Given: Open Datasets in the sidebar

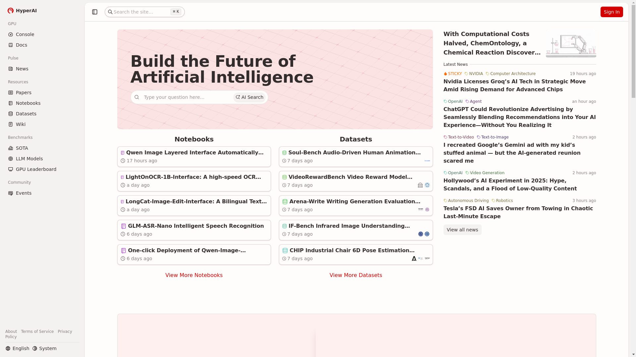Looking at the screenshot, I should [x=42, y=114].
